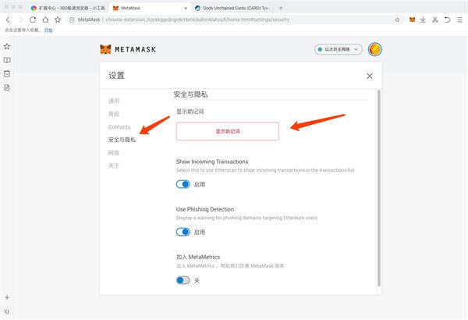This screenshot has height=320, width=468.
Task: Click the undo arrow icon in toolbar
Action: (447, 20)
